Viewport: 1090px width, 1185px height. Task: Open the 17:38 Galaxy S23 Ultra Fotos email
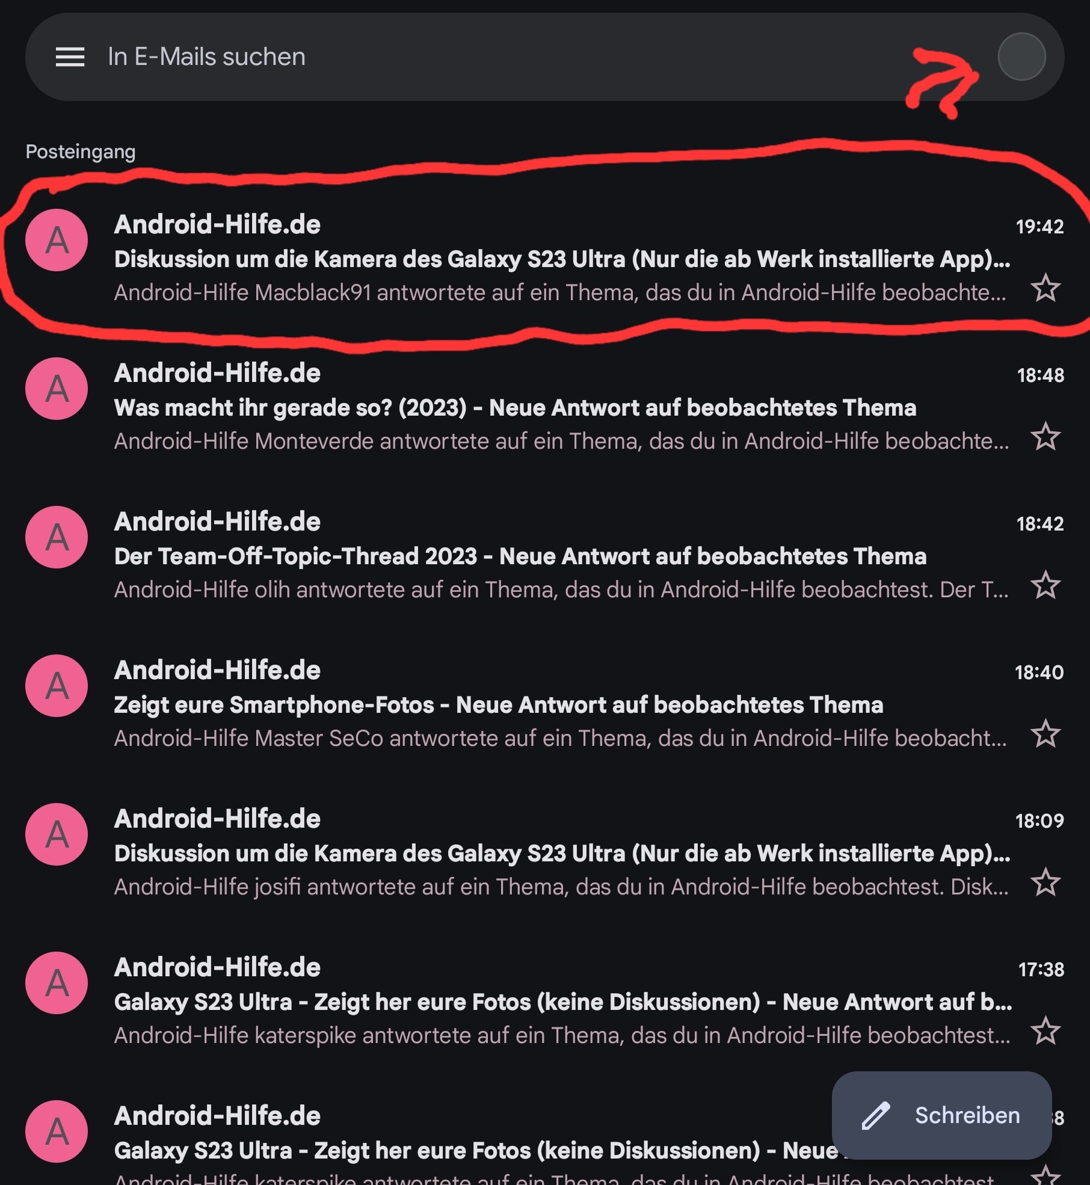coord(545,1001)
